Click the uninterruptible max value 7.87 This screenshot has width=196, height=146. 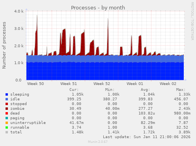tap(183, 123)
